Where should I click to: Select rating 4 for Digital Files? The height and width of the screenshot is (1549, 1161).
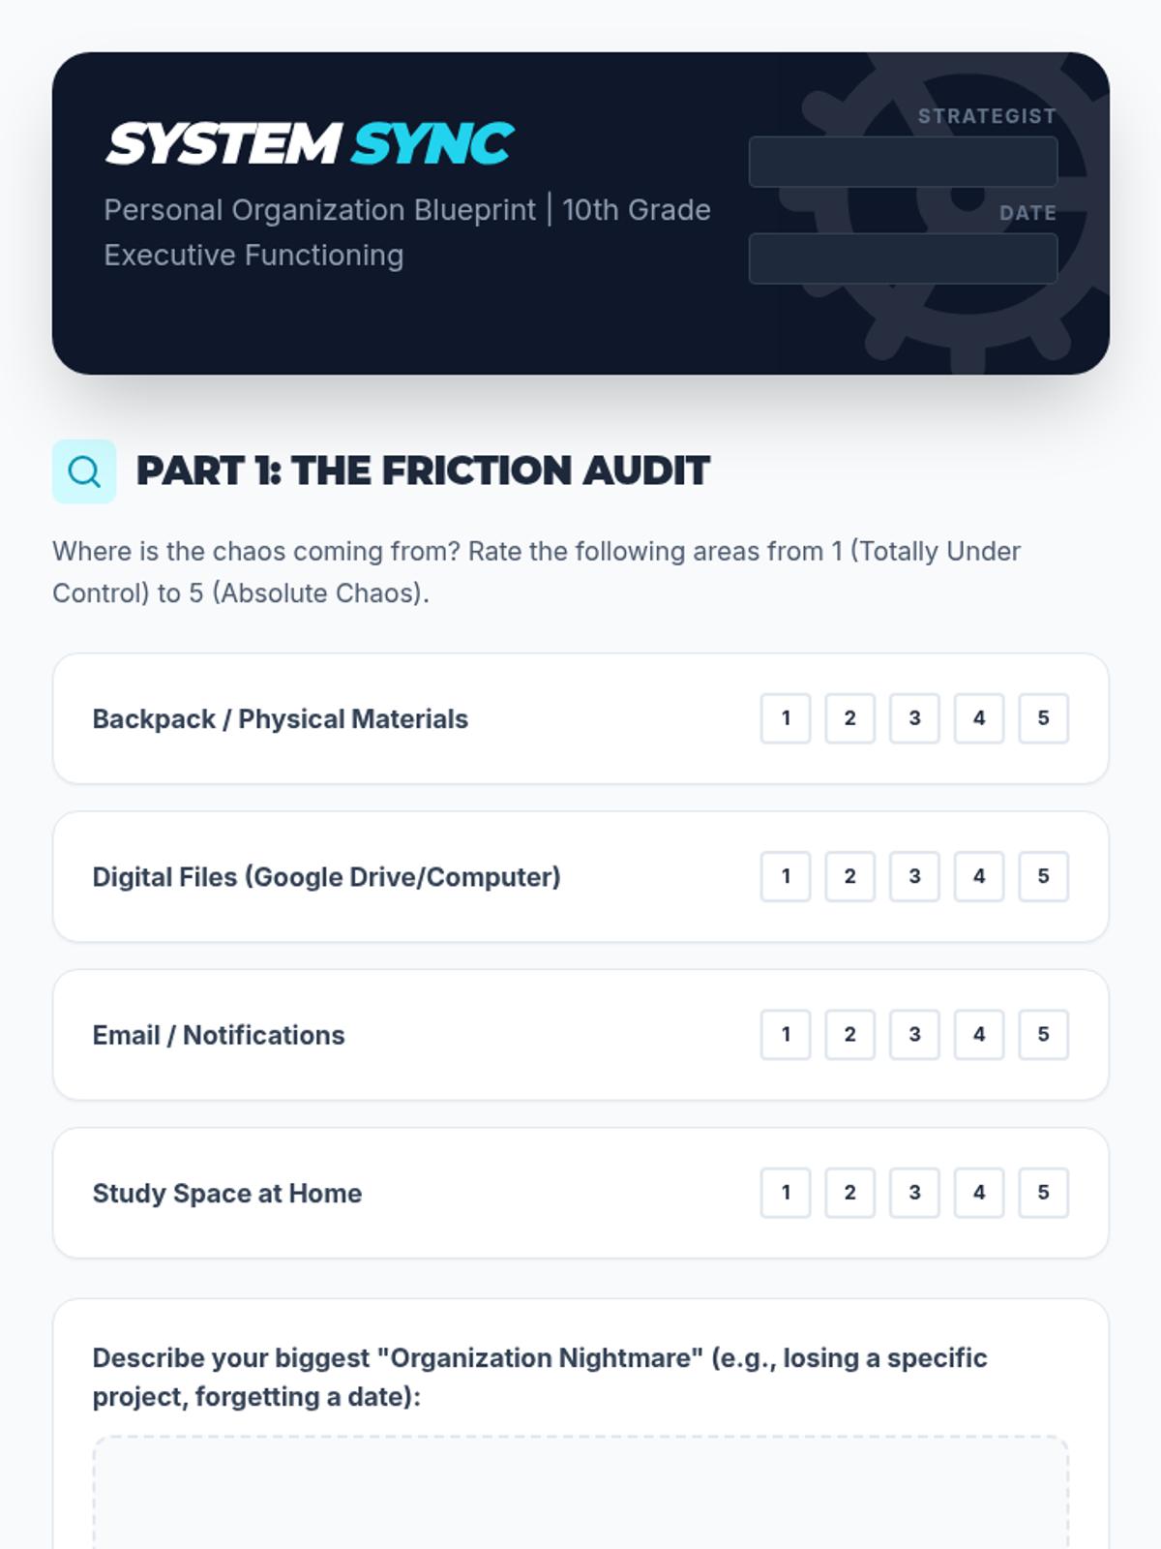tap(979, 876)
